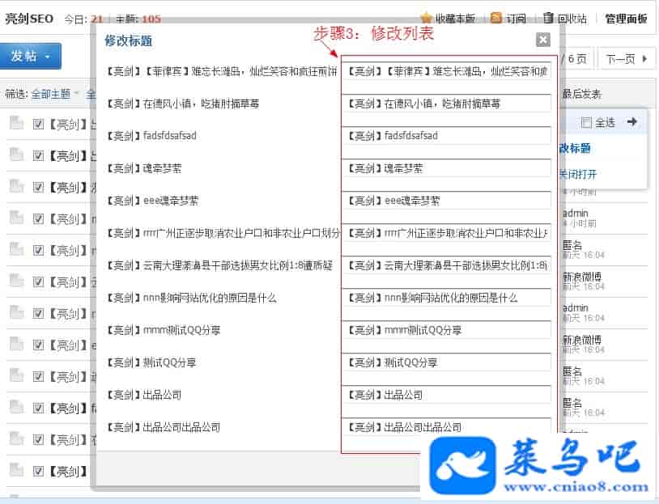Screen dimensions: 659x504
Task: Click the 订阅 link
Action: [515, 19]
